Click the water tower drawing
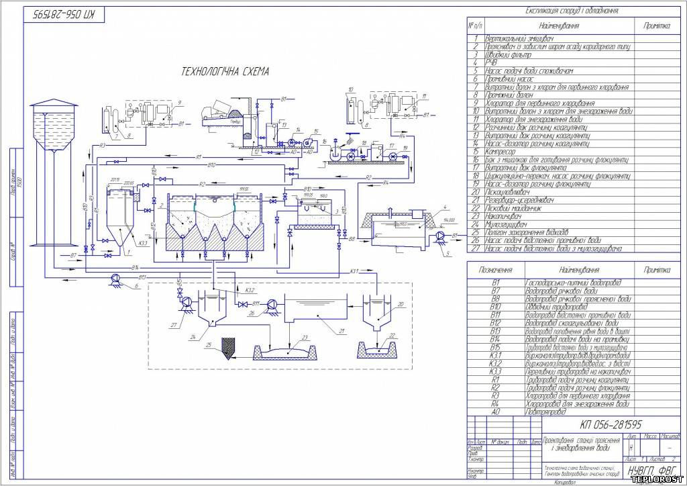 click(54, 173)
